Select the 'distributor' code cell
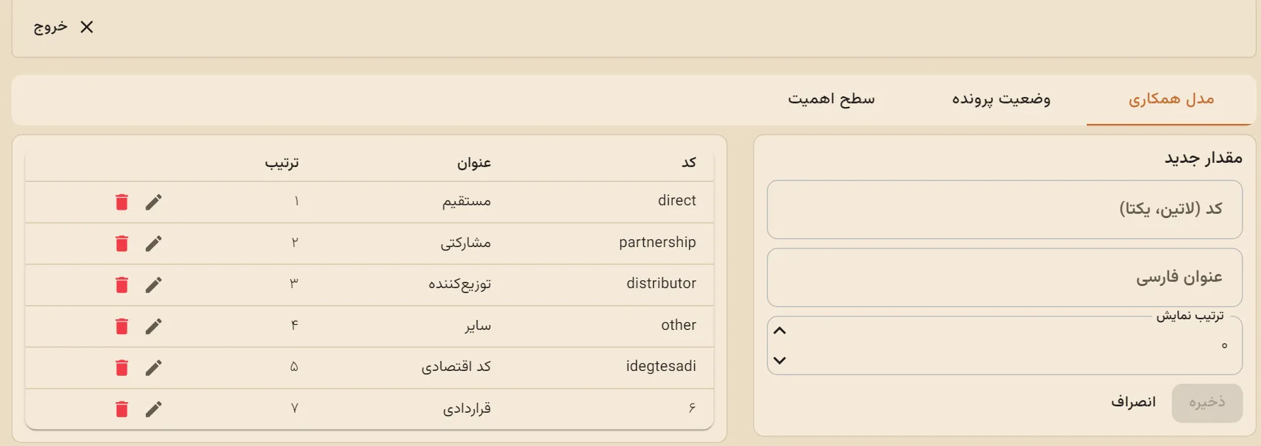The width and height of the screenshot is (1261, 446). coord(661,283)
